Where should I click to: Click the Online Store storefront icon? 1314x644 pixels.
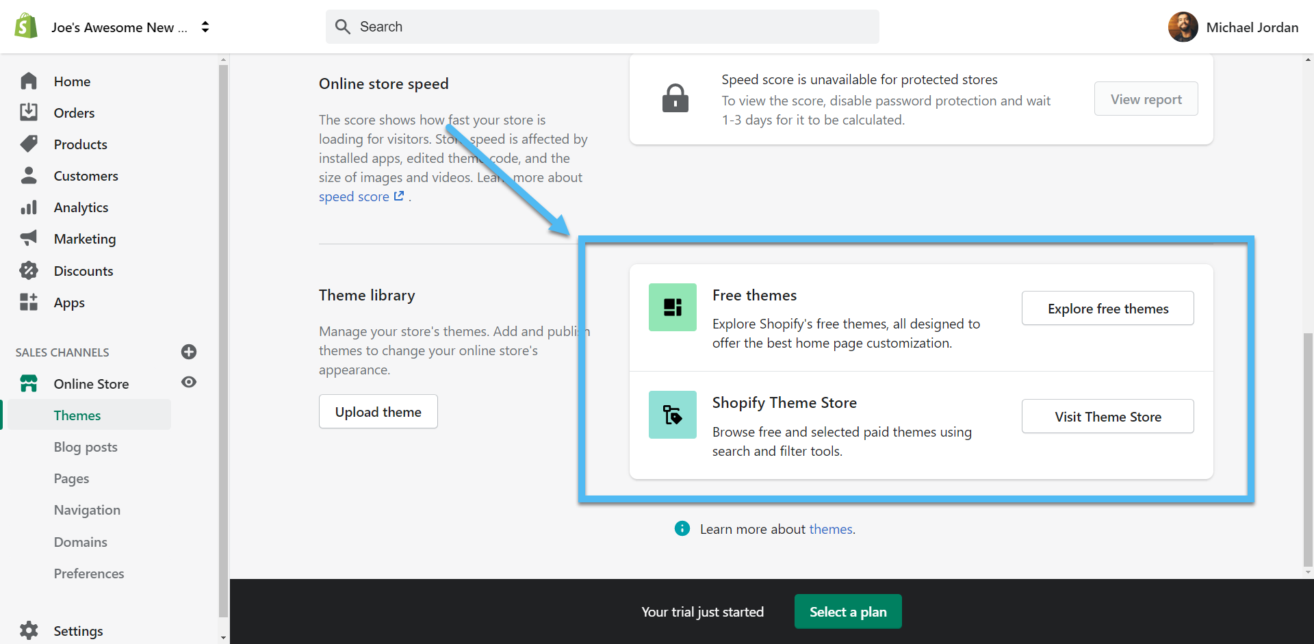[x=29, y=383]
